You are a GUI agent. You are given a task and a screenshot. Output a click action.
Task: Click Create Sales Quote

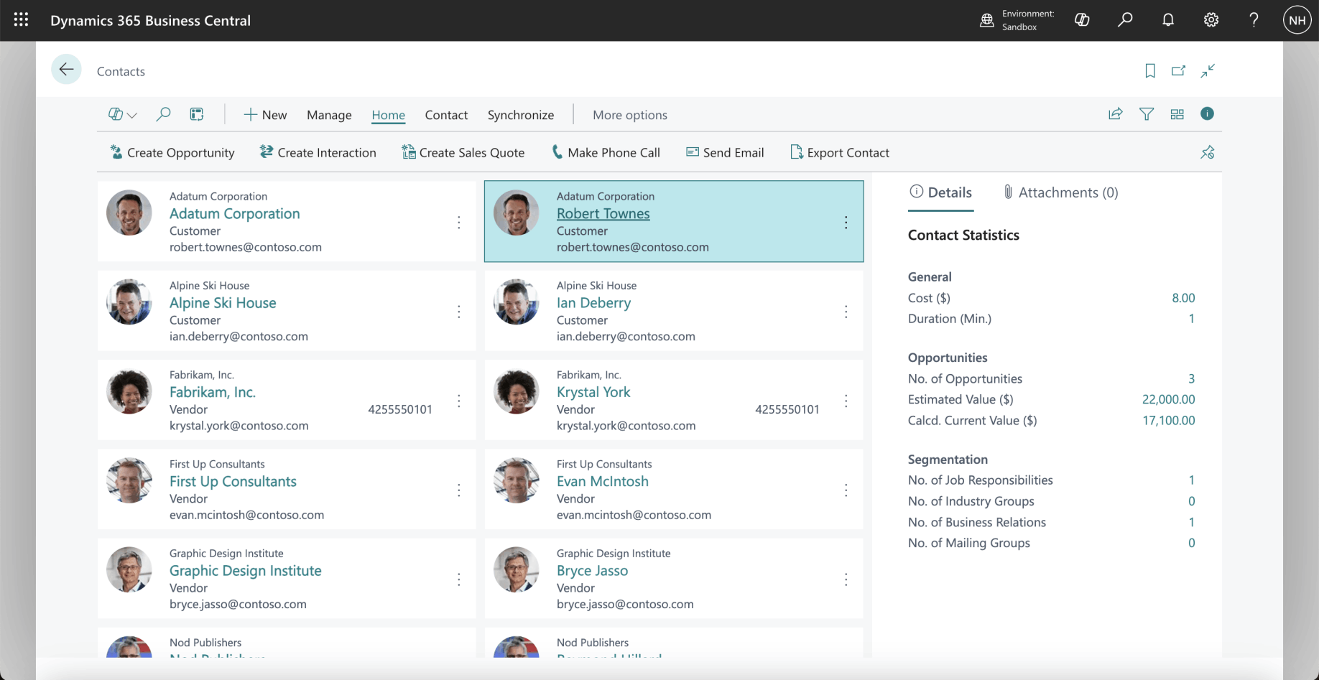463,152
